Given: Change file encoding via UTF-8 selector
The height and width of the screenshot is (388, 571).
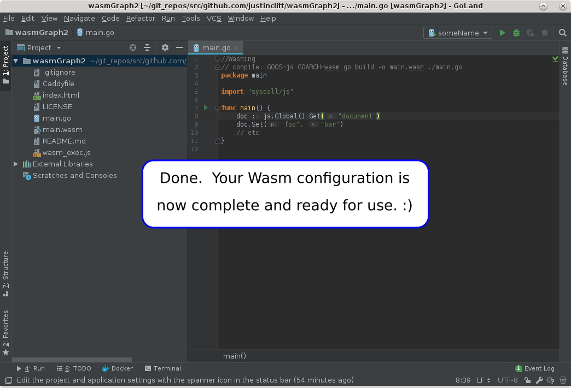Looking at the screenshot, I should (508, 380).
